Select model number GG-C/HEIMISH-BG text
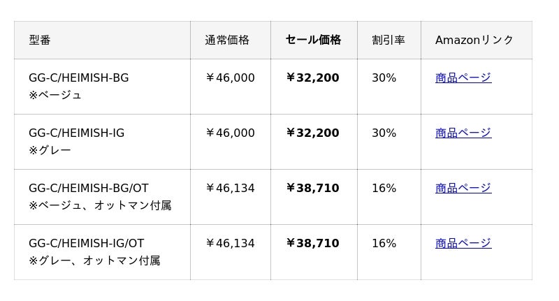559x301 pixels. pyautogui.click(x=78, y=78)
